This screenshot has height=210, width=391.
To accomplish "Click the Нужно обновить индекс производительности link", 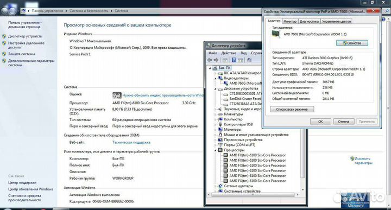I will pos(163,95).
